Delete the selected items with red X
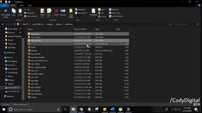This screenshot has height=113, width=202. [56, 13]
